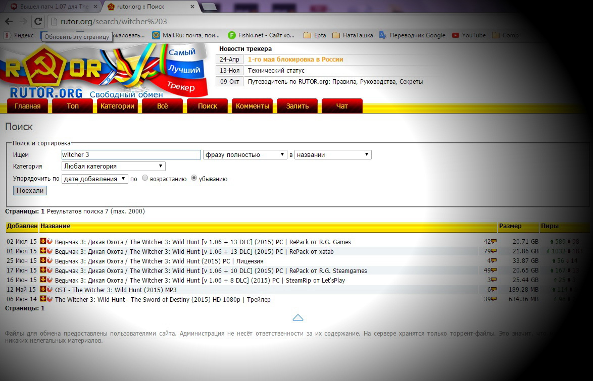Open the Чат menu tab

[x=342, y=106]
